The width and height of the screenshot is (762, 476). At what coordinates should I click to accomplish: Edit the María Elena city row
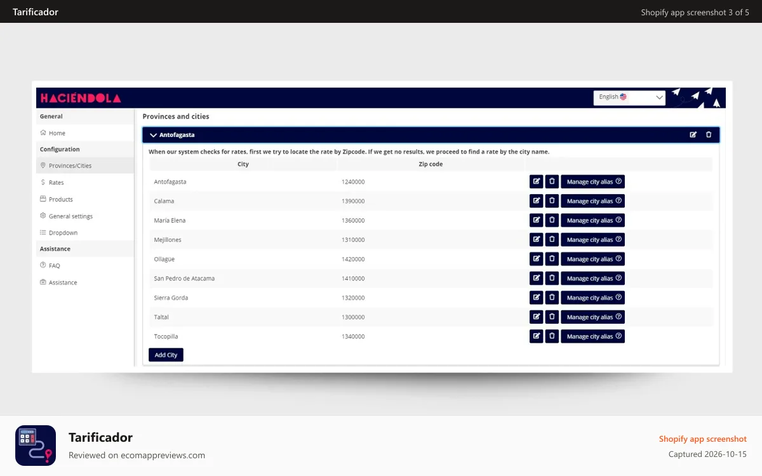click(x=537, y=220)
